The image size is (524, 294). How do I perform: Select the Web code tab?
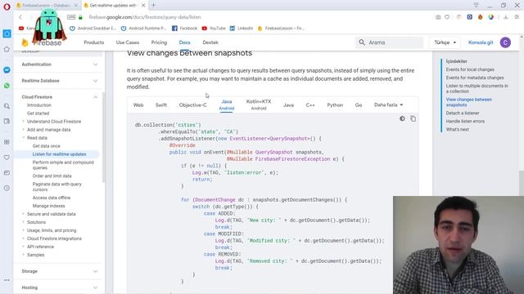(x=138, y=105)
